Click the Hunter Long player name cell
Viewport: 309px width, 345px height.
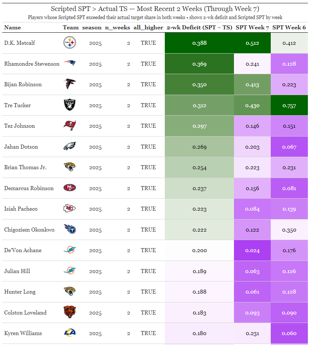coord(20,292)
